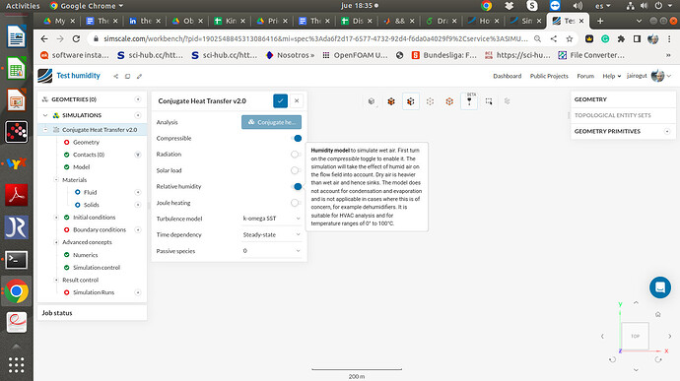680x381 pixels.
Task: Enable the Radiation toggle
Action: pos(297,155)
